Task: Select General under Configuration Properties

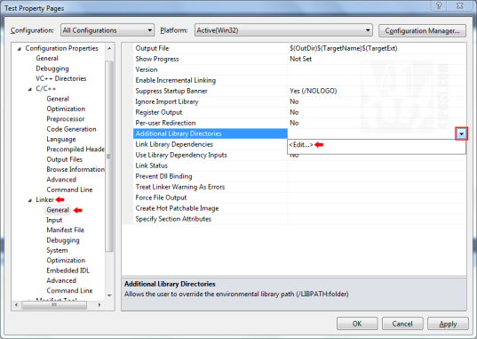Action: [47, 58]
